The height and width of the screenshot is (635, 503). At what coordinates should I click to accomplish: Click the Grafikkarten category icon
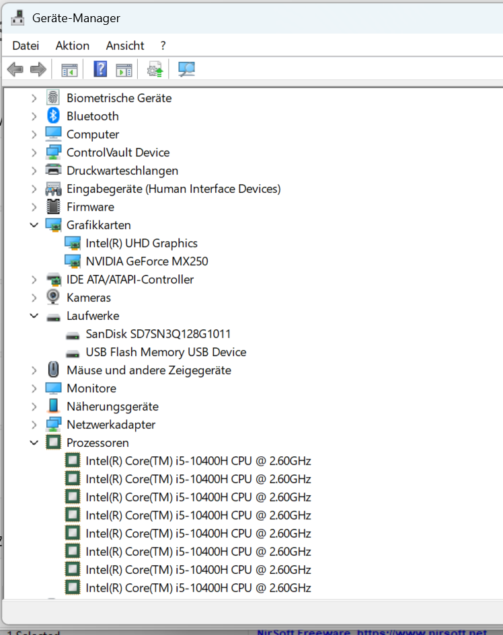click(x=53, y=224)
